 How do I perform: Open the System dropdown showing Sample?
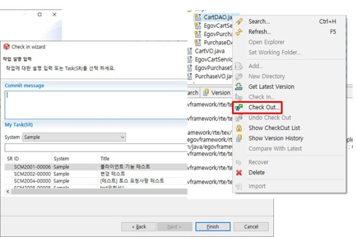74,137
